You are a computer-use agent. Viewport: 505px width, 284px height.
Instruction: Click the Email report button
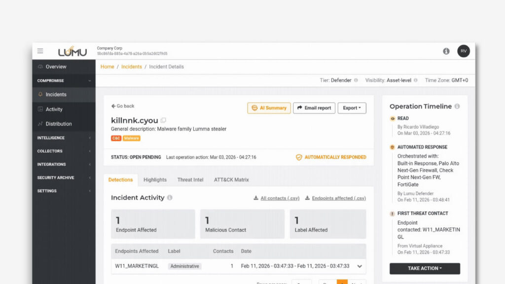tap(314, 108)
